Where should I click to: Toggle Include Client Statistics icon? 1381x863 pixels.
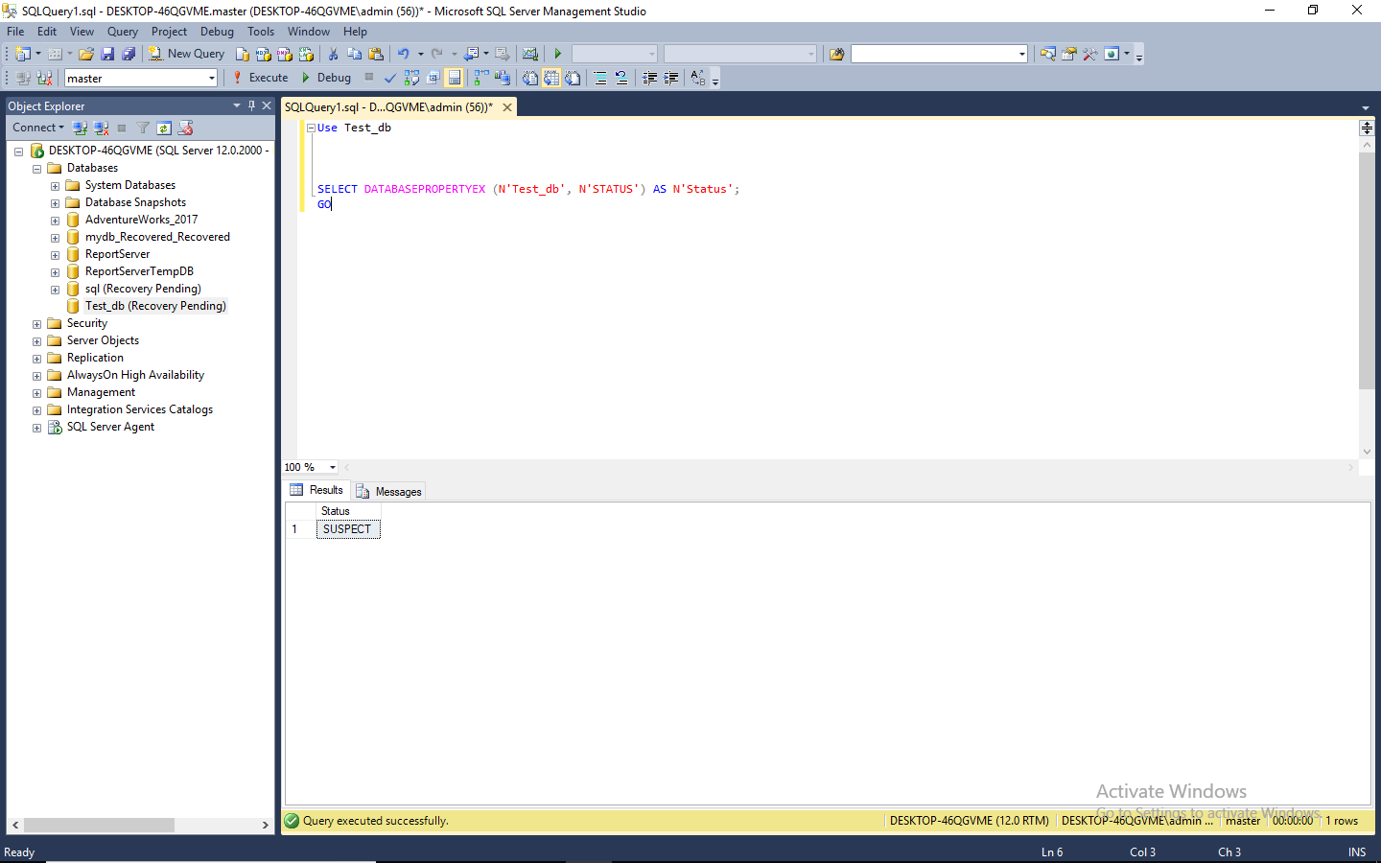click(502, 78)
